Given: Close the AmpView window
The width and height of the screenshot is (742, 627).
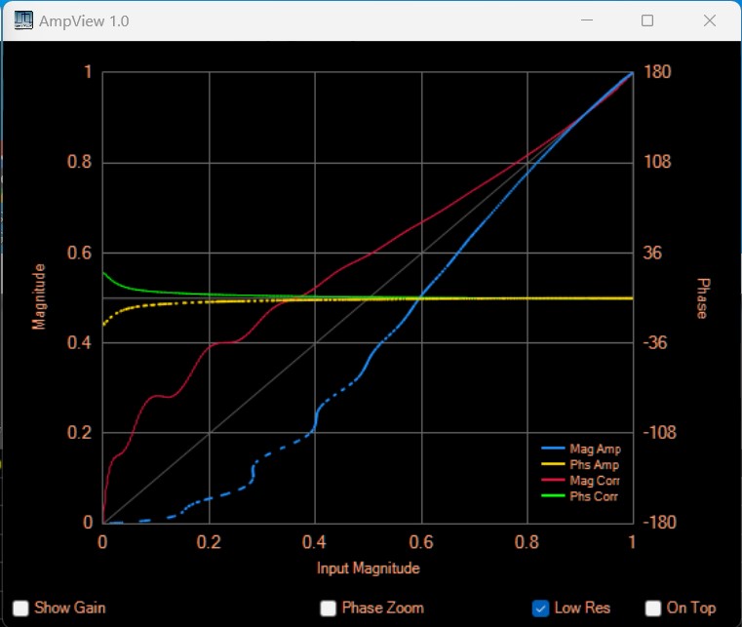Looking at the screenshot, I should 709,20.
